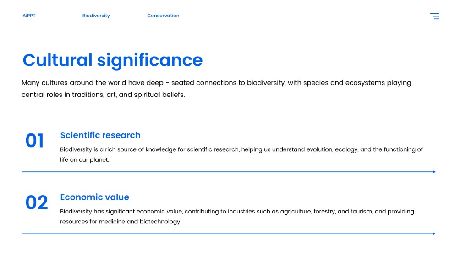This screenshot has width=455, height=255.
Task: Click the Scientific research heading
Action: click(x=100, y=135)
